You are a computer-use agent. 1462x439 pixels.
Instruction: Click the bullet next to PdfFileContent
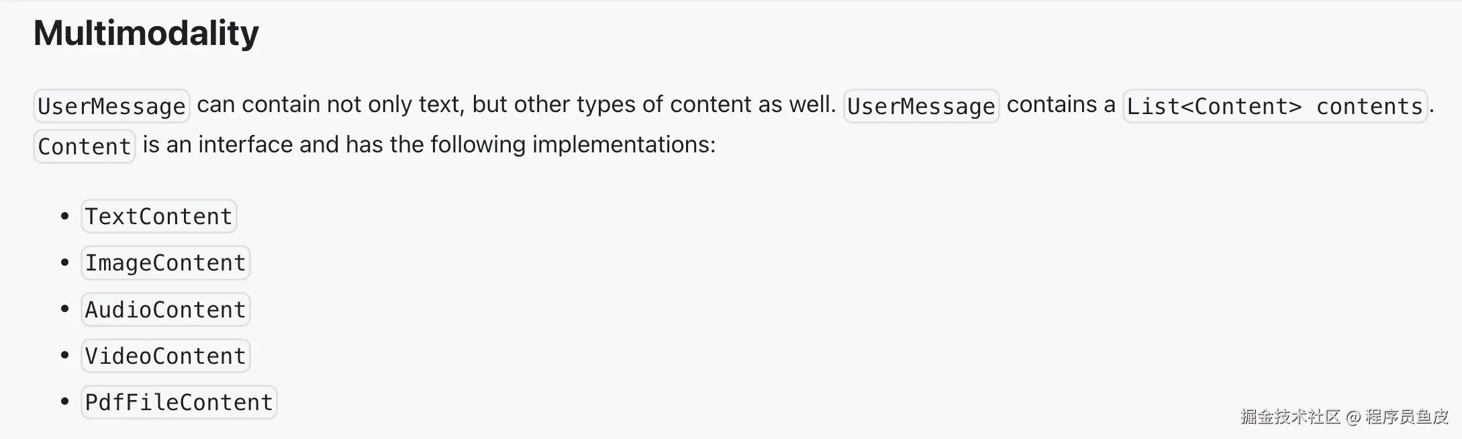pos(64,402)
